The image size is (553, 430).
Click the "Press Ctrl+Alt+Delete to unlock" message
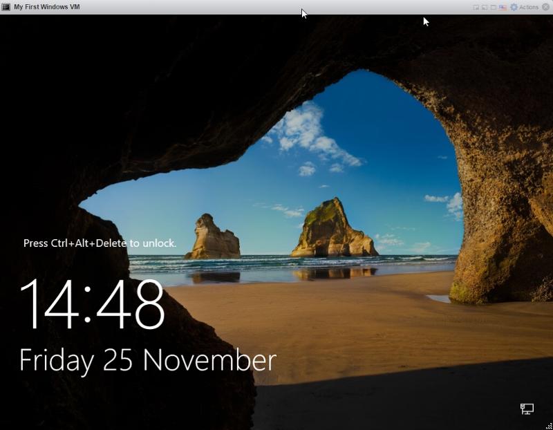click(x=101, y=243)
